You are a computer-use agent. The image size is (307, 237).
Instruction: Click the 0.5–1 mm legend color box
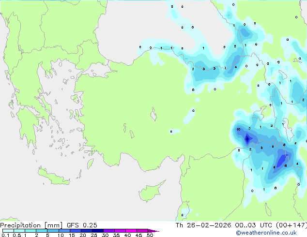19,231
